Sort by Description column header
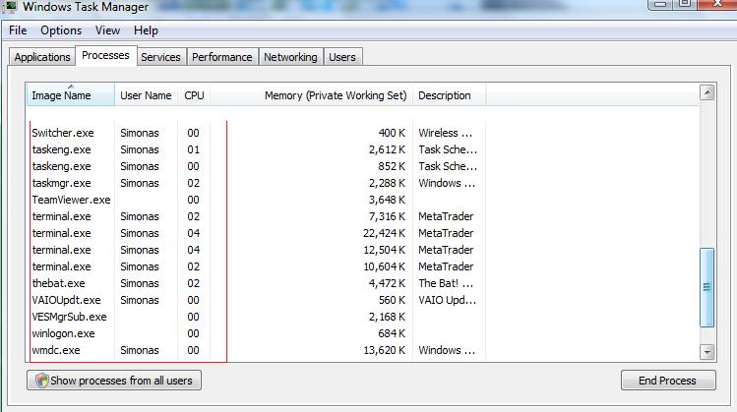 [450, 95]
